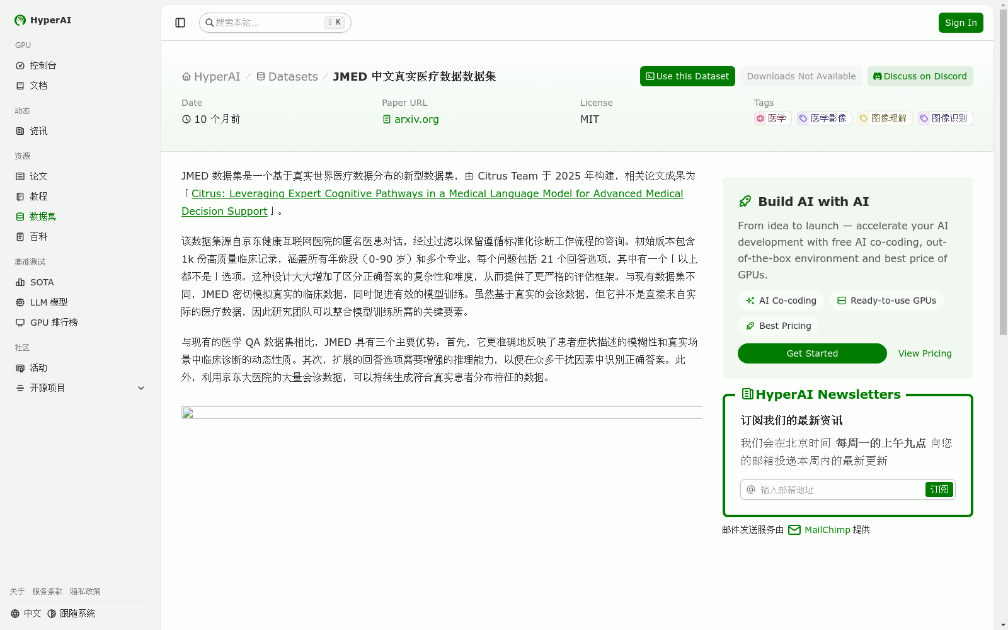Open 资讯 in sidebar
1008x630 pixels.
tap(81, 131)
